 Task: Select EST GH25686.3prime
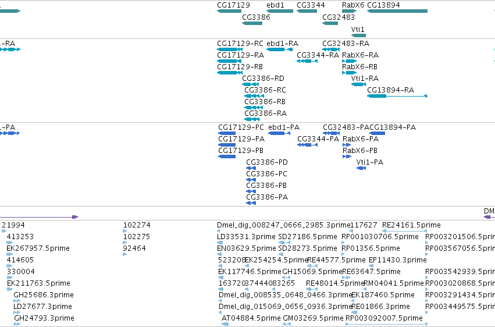pyautogui.click(x=17, y=301)
